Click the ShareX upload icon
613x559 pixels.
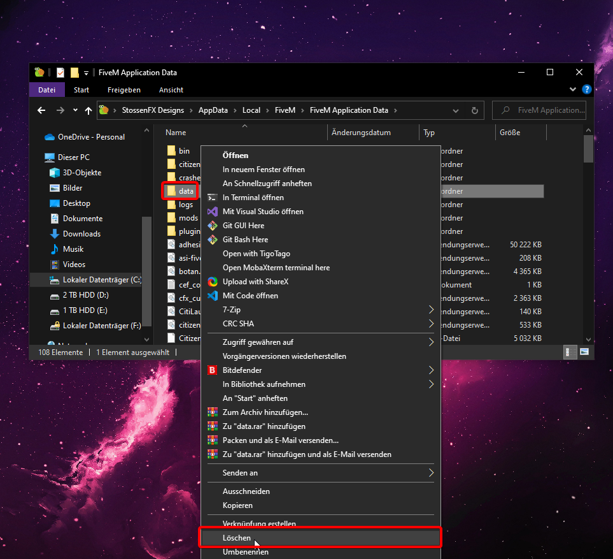213,282
